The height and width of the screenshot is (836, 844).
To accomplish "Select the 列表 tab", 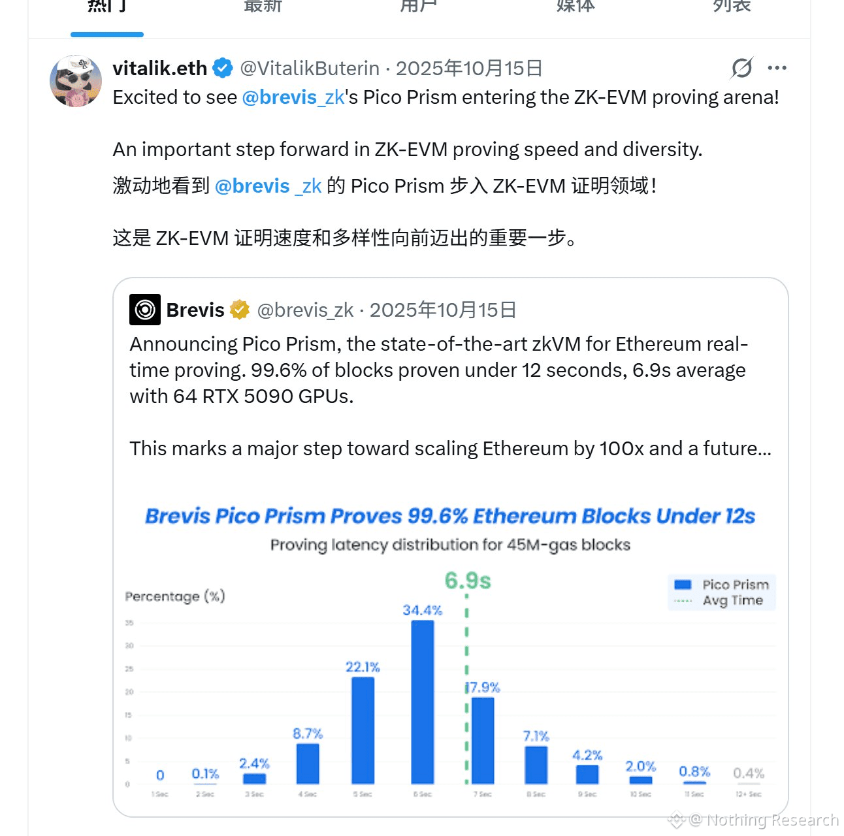I will tap(732, 7).
